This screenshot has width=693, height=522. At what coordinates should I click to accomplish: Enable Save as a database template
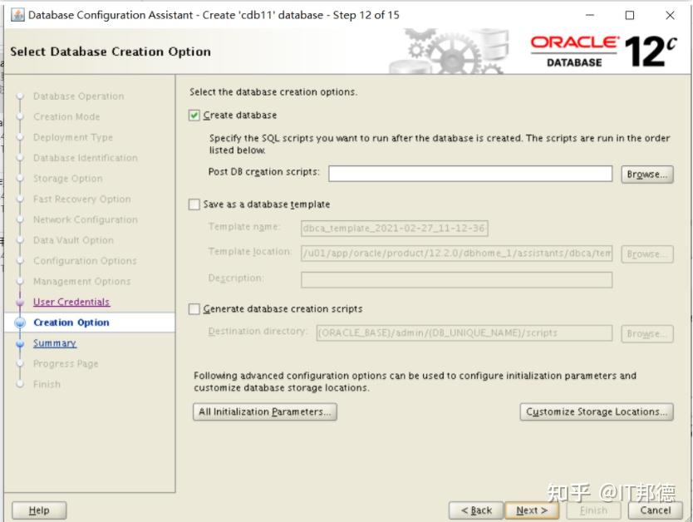click(194, 204)
